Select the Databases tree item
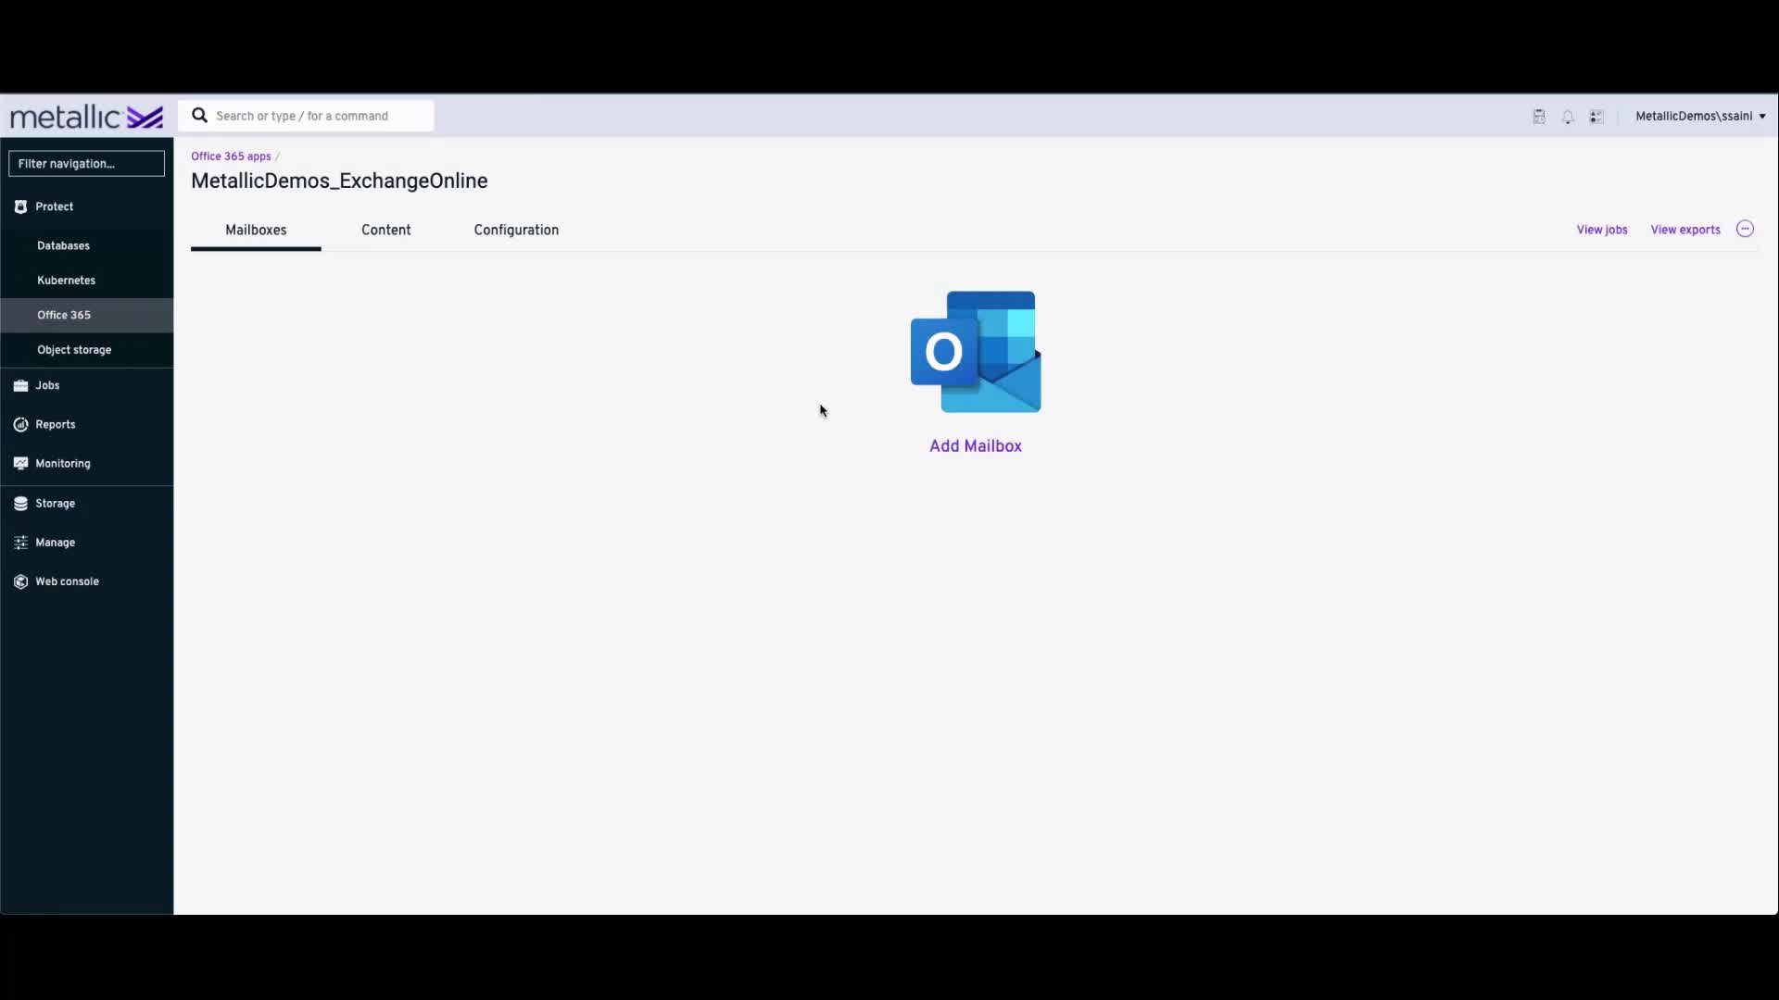The width and height of the screenshot is (1779, 1000). 62,245
